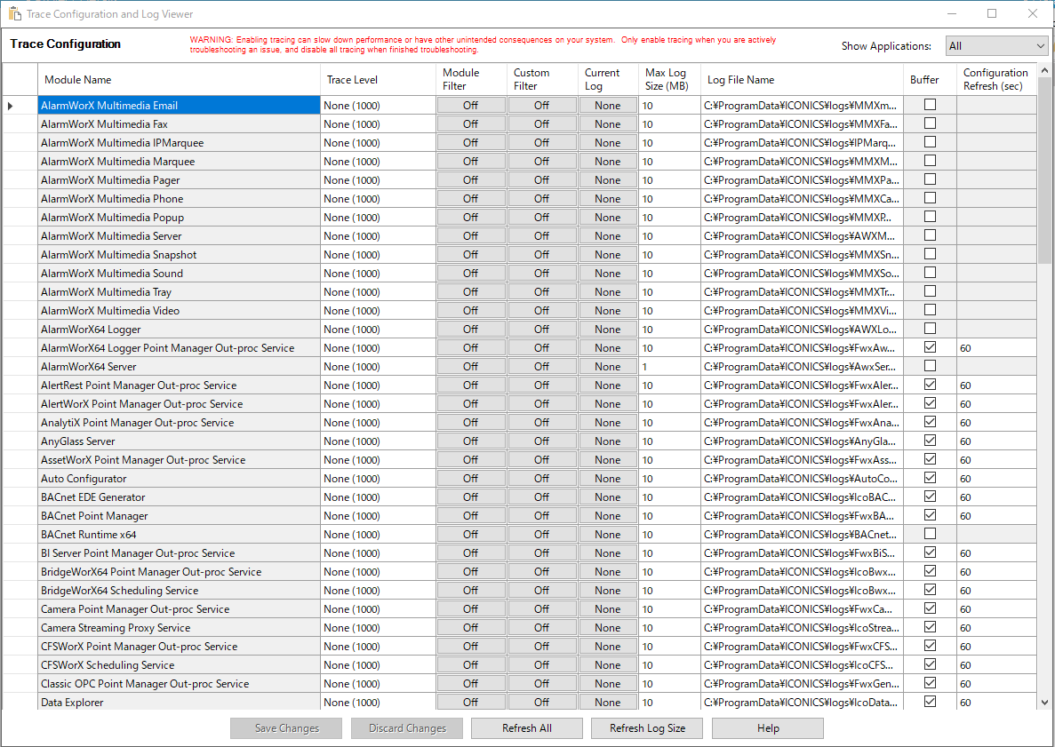Click the Buffer column header

pyautogui.click(x=930, y=79)
